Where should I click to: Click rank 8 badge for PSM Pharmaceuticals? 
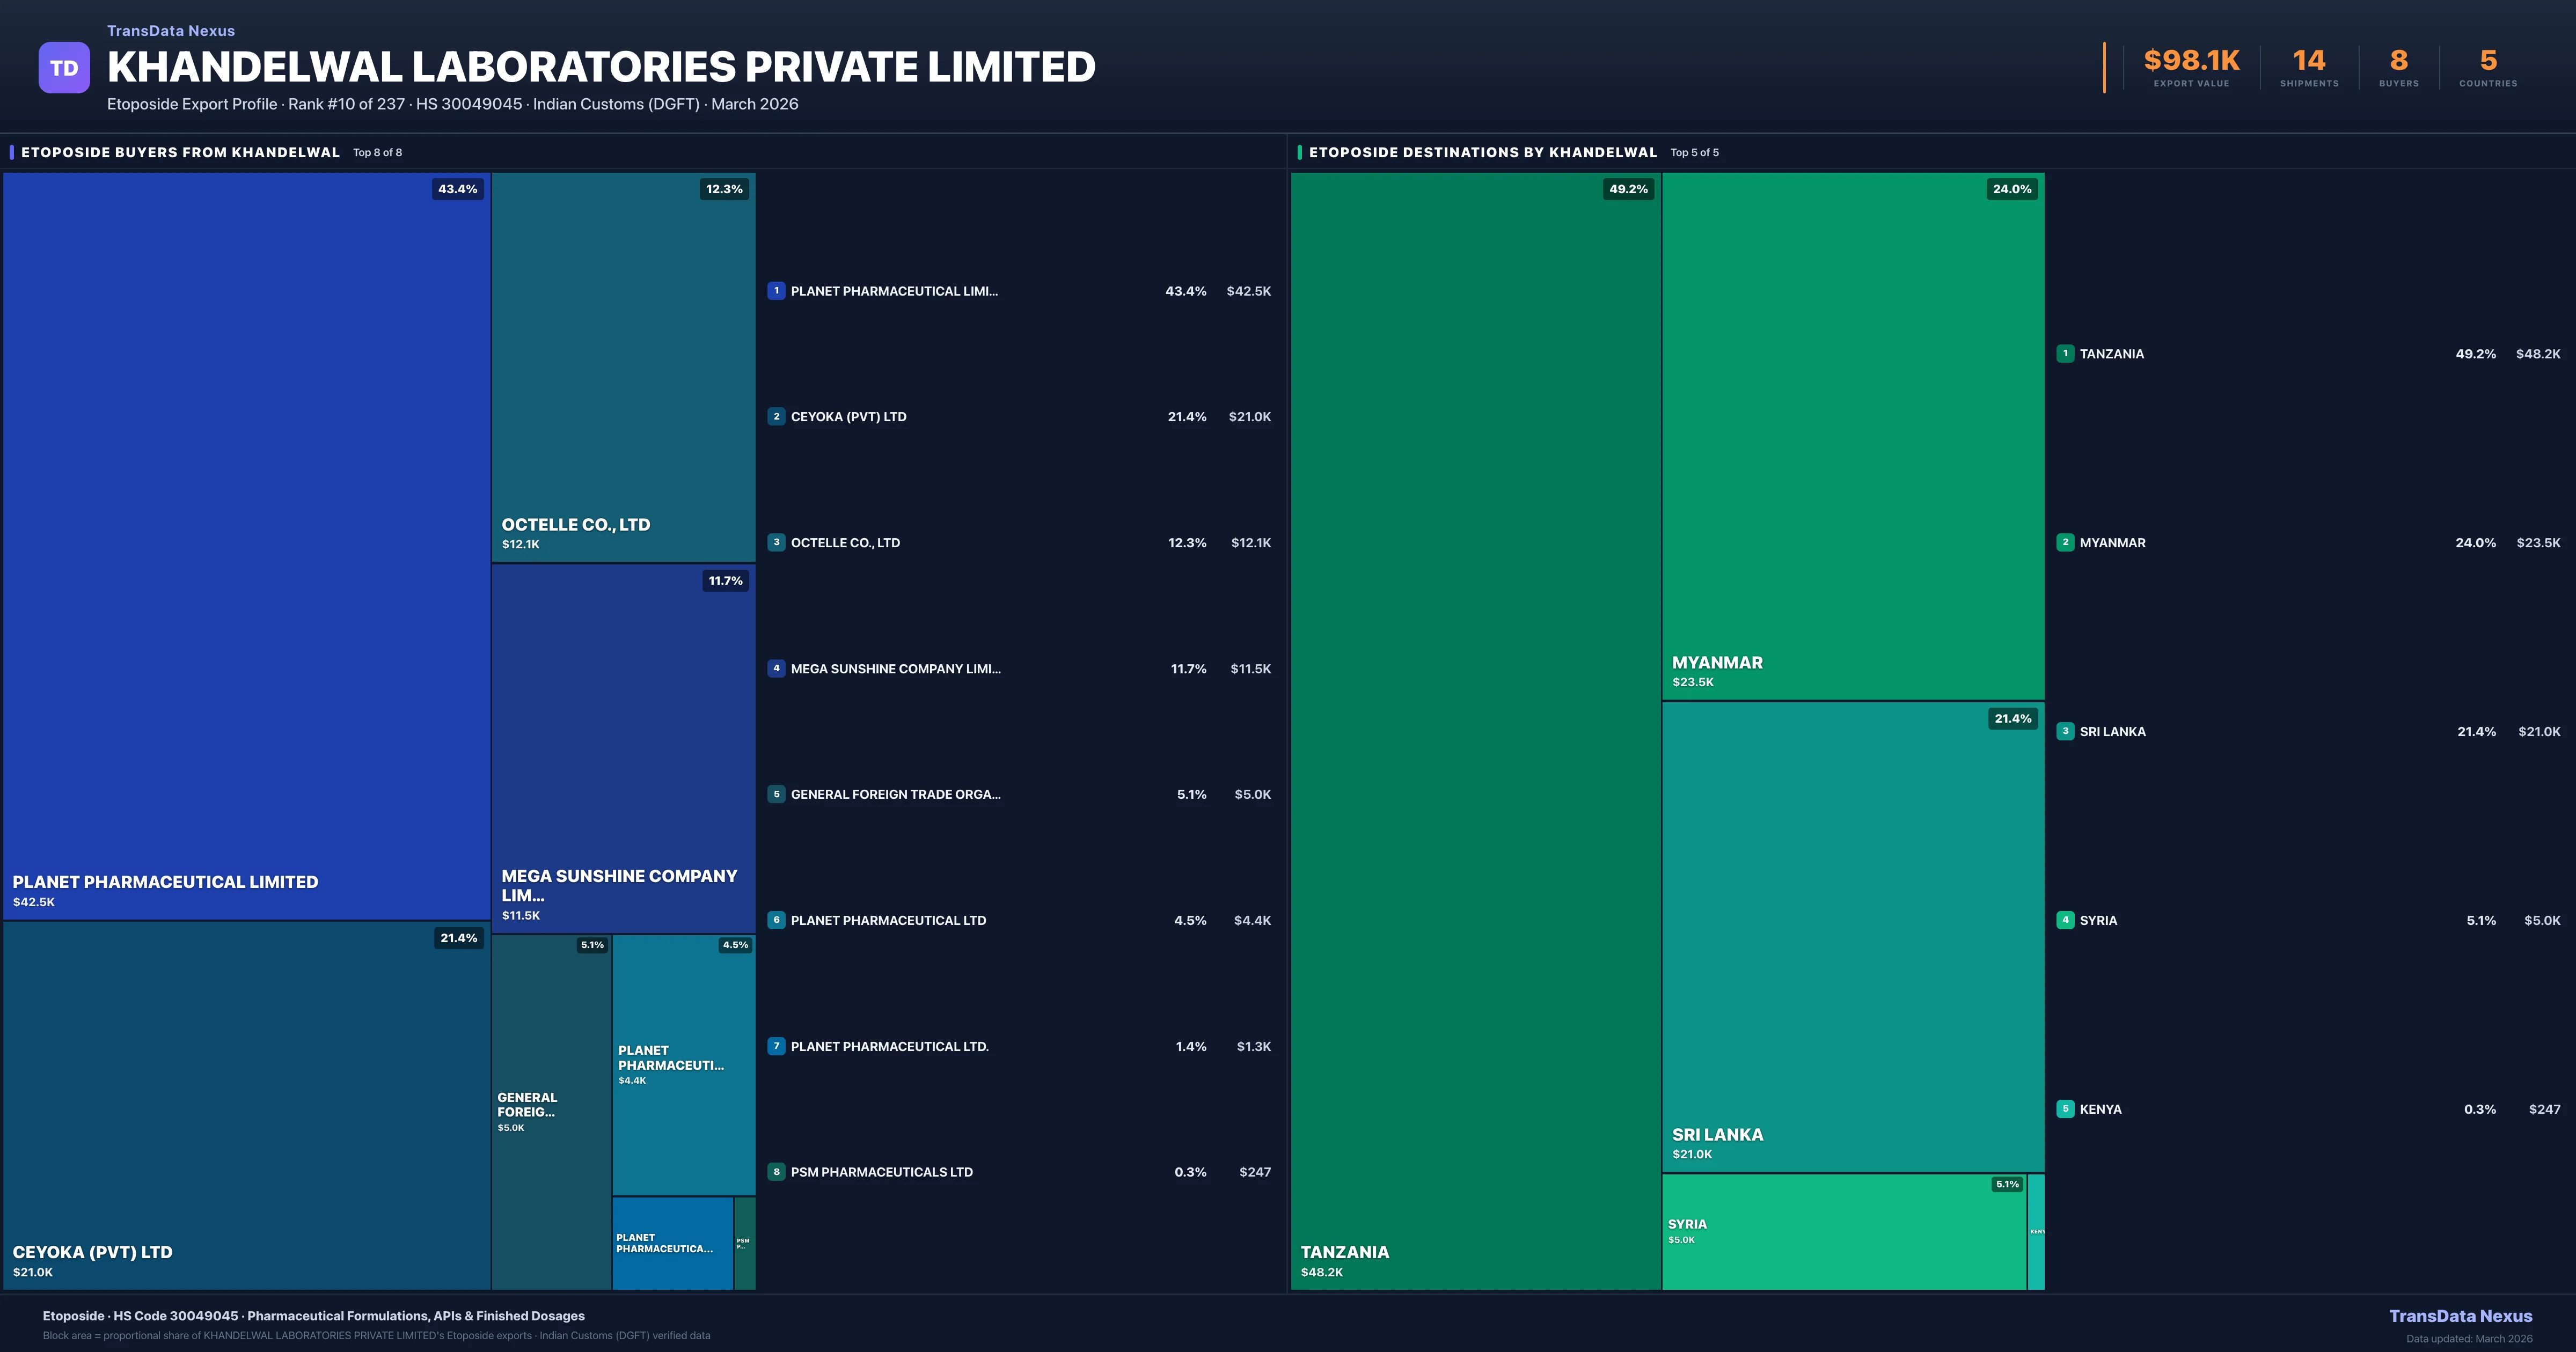(776, 1172)
